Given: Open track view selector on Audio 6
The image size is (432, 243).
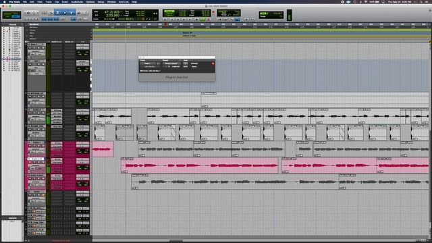Looking at the screenshot, I should [36, 116].
